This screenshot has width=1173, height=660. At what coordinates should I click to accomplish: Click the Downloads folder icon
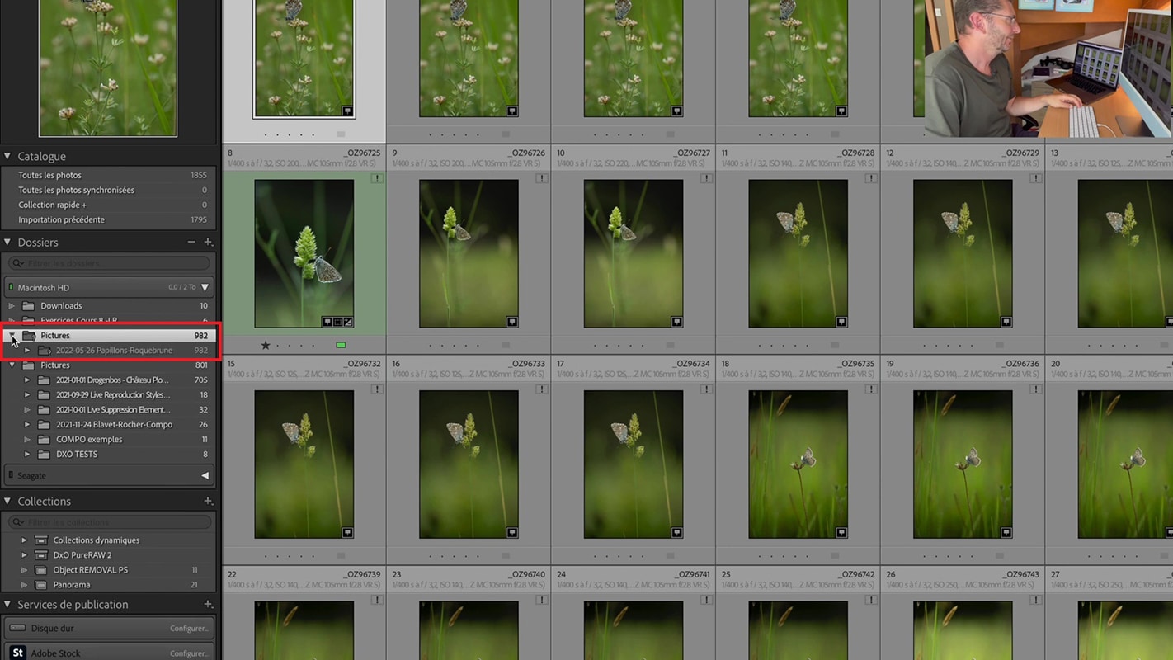point(28,306)
